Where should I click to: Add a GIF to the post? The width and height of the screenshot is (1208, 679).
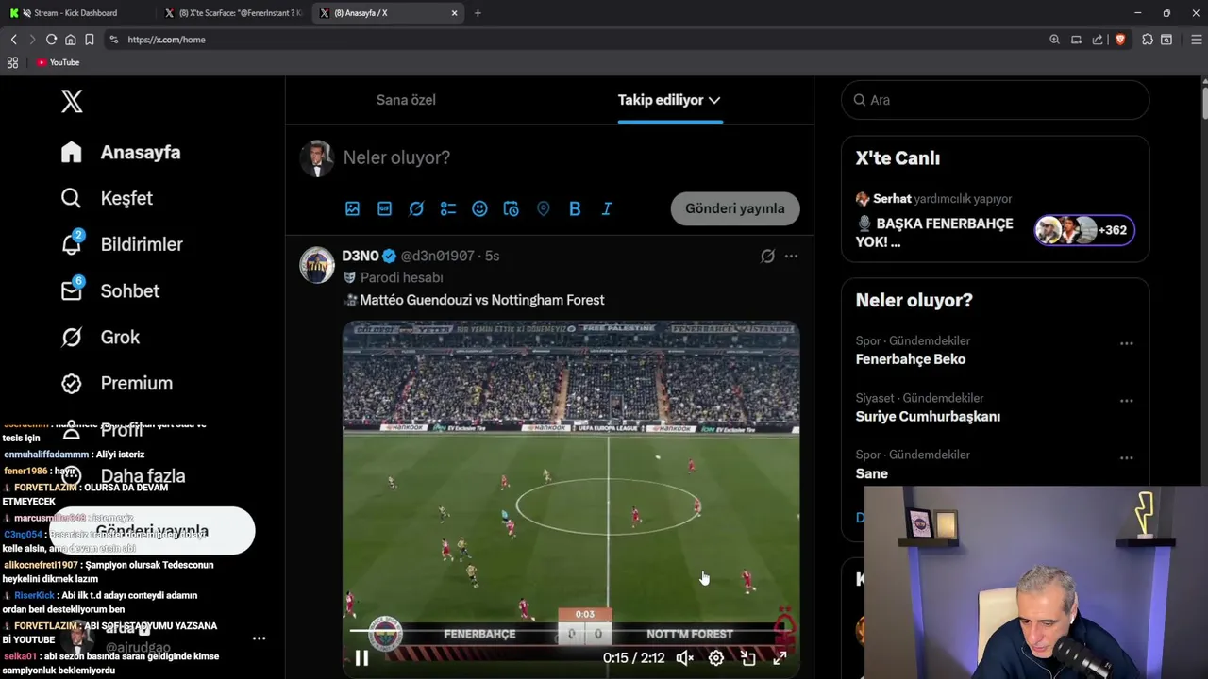384,208
